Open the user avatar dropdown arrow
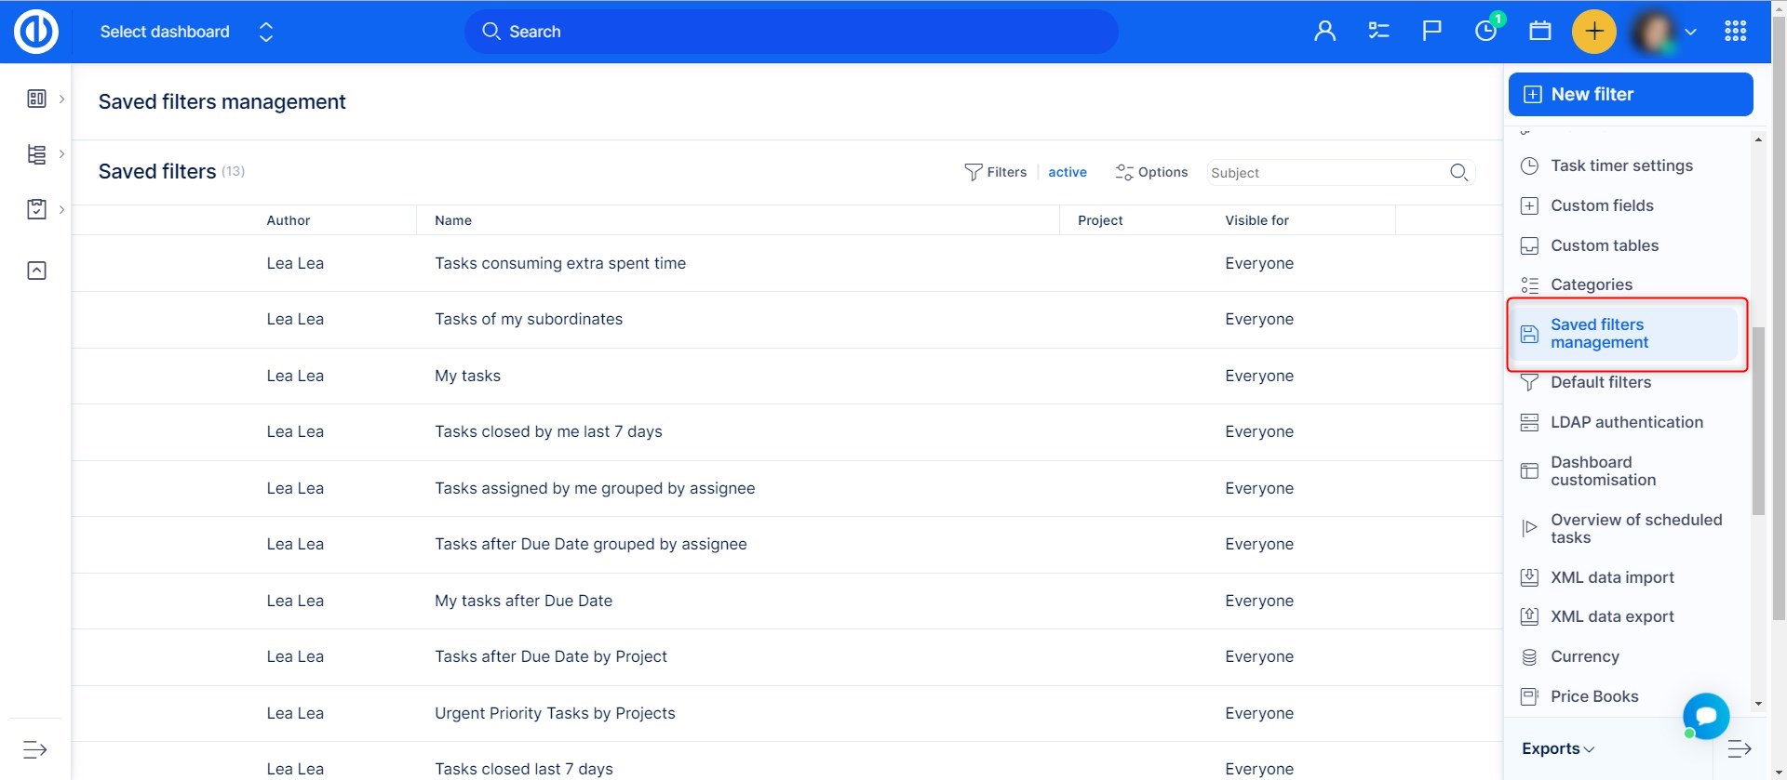 click(1690, 32)
